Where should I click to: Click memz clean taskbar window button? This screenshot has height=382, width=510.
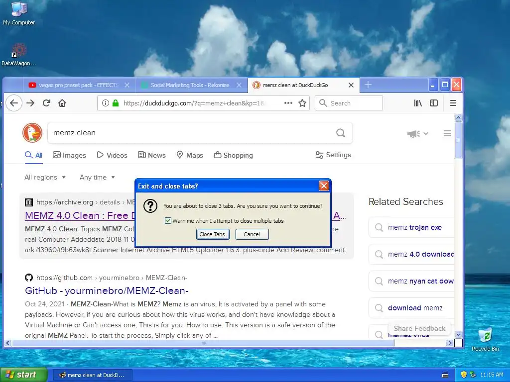92,375
